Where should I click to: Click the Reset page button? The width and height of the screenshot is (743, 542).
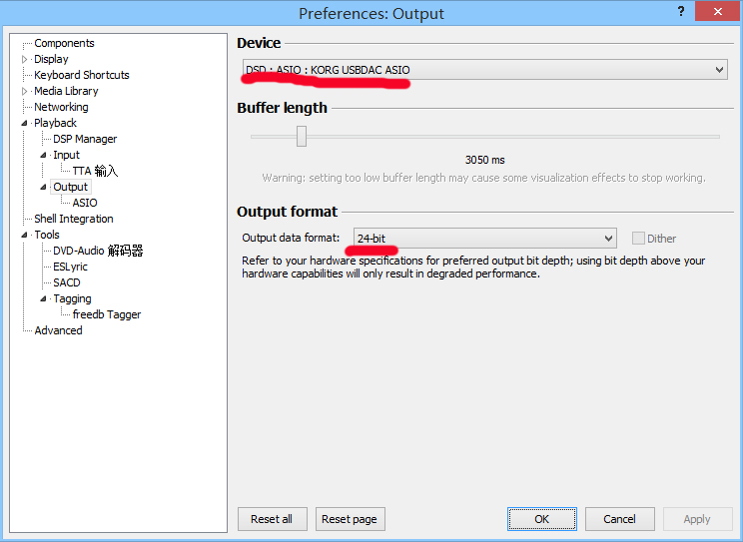tap(350, 519)
